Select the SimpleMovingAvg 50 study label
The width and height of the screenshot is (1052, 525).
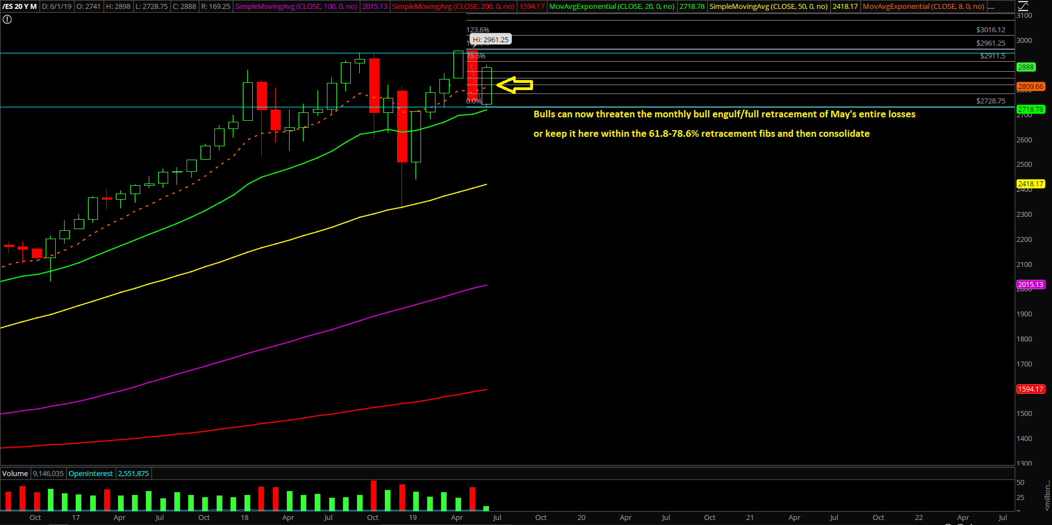768,7
